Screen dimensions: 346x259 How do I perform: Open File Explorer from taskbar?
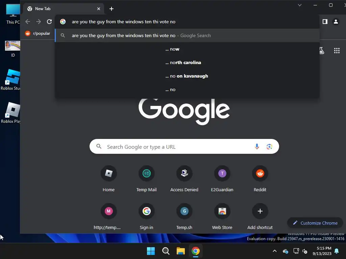tap(180, 251)
